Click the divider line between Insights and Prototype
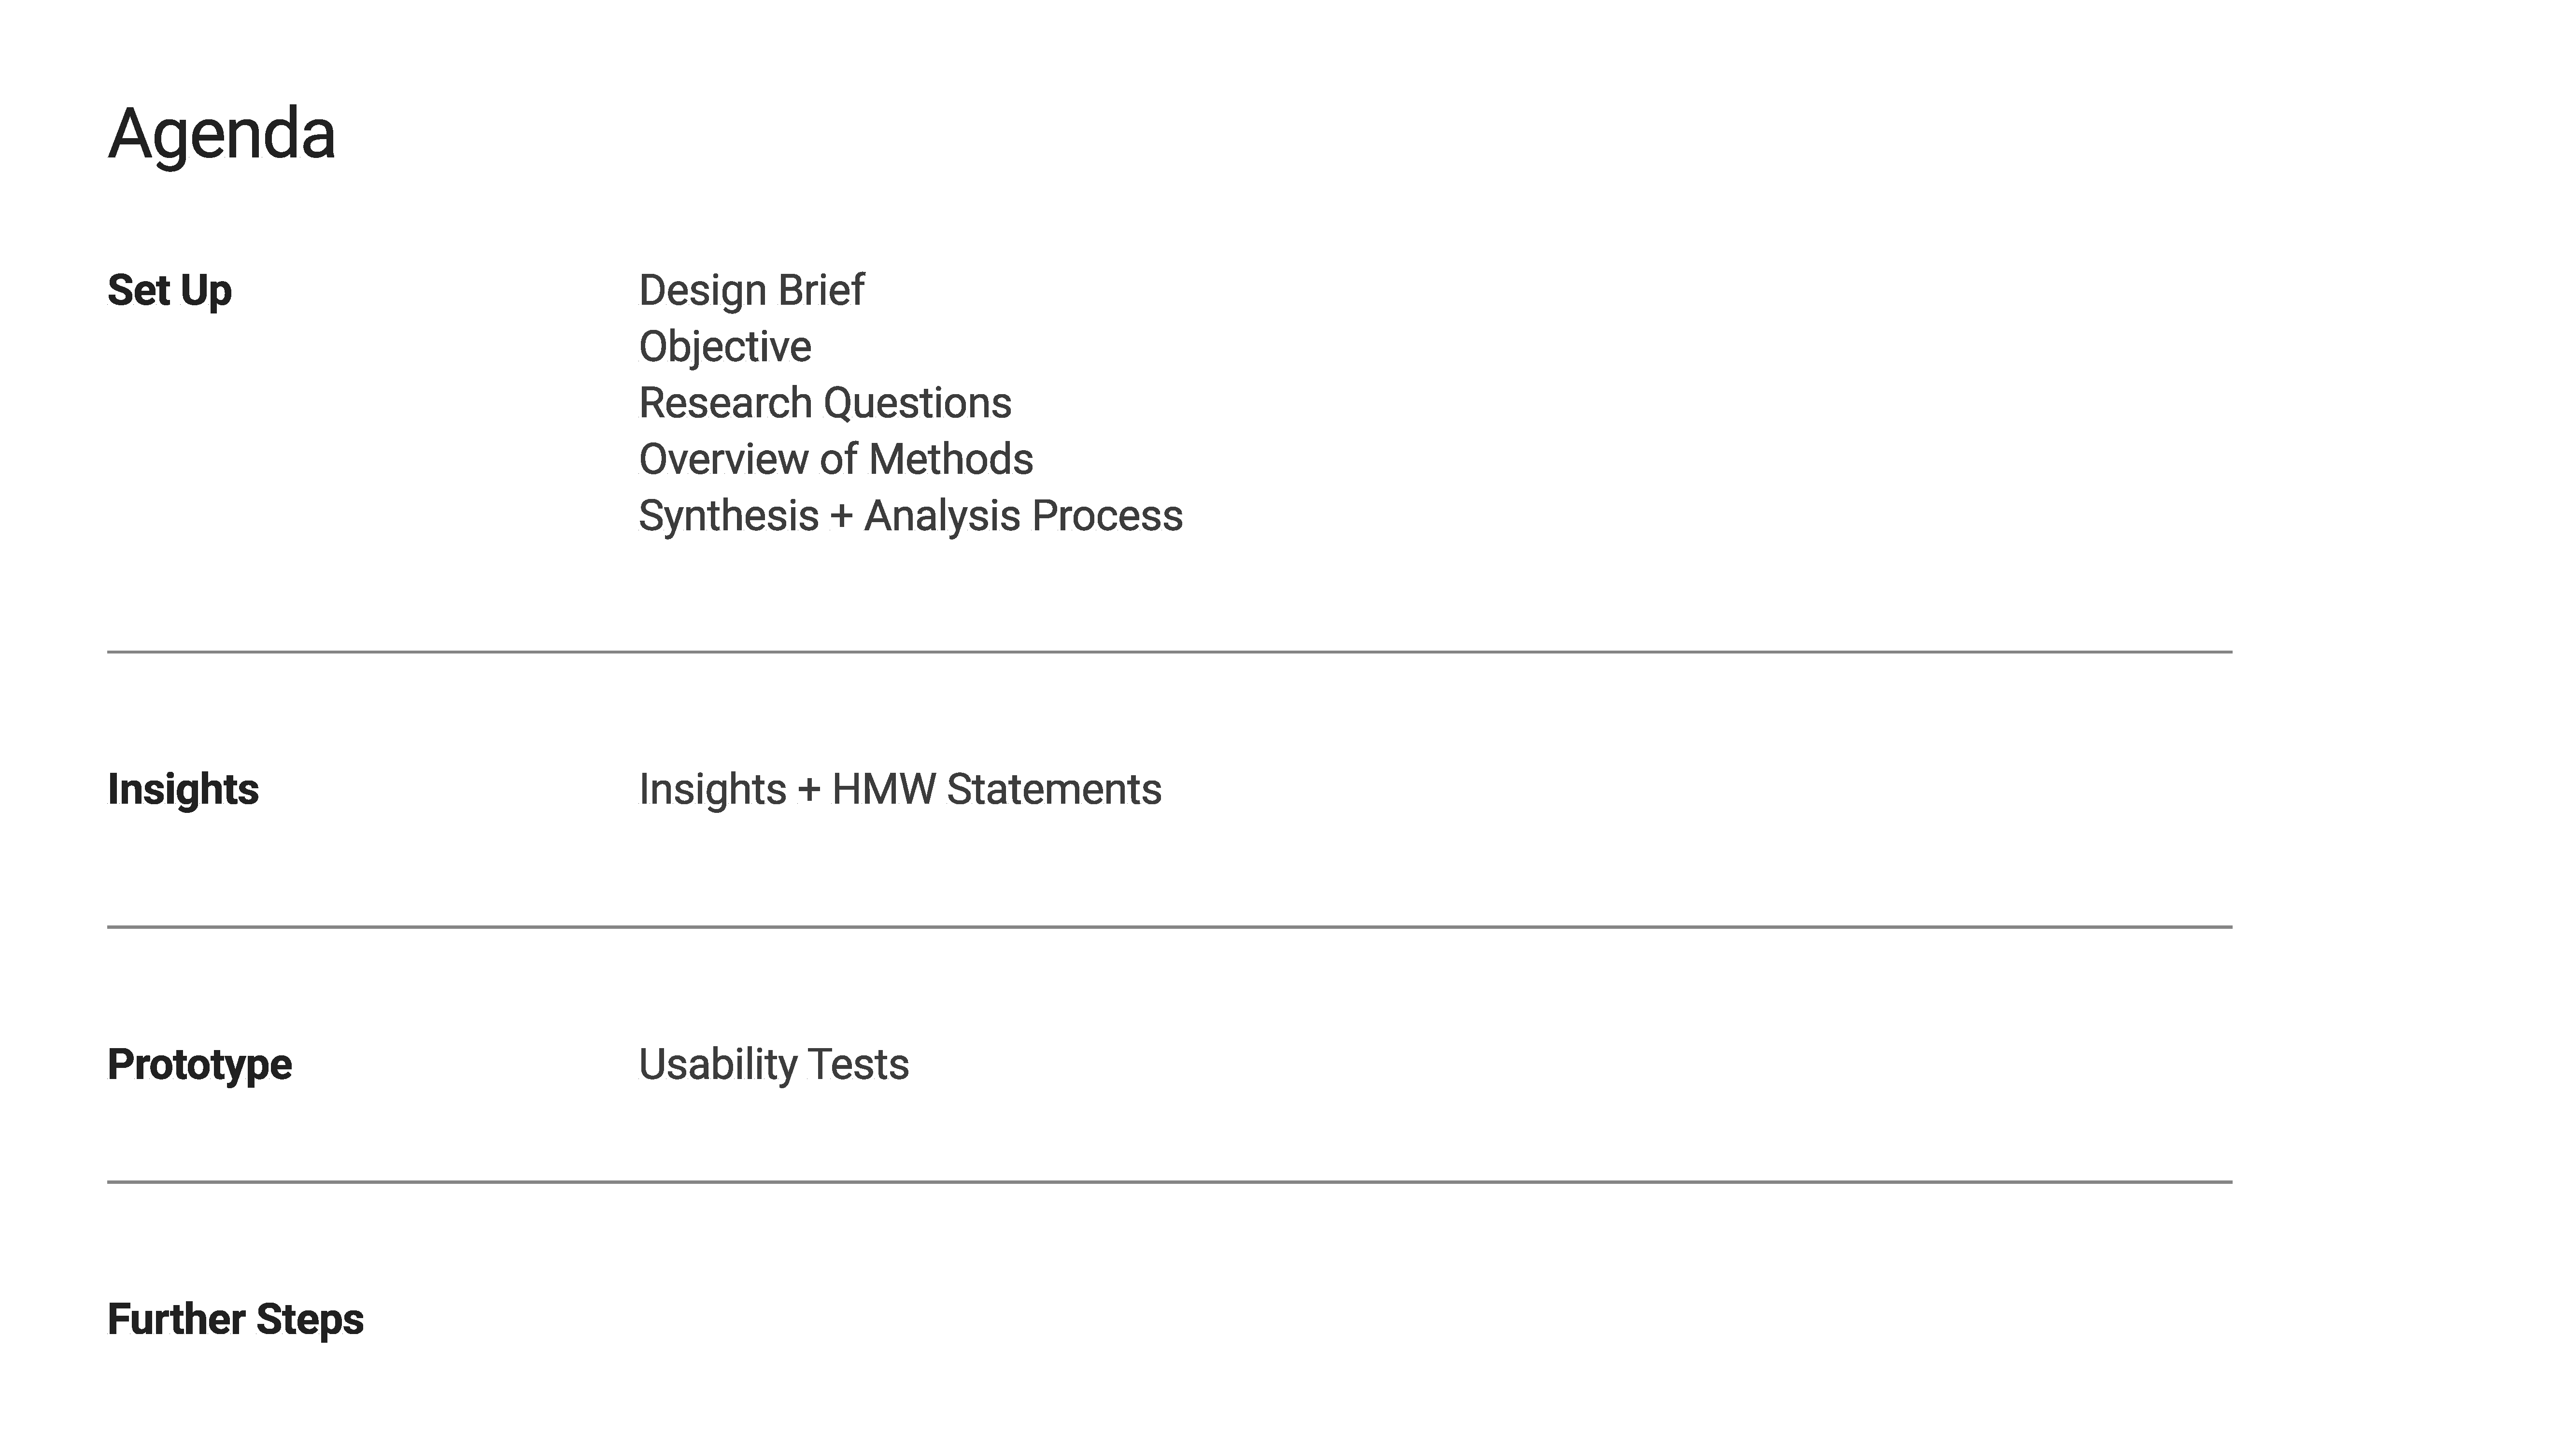This screenshot has height=1449, width=2576. pyautogui.click(x=1169, y=927)
